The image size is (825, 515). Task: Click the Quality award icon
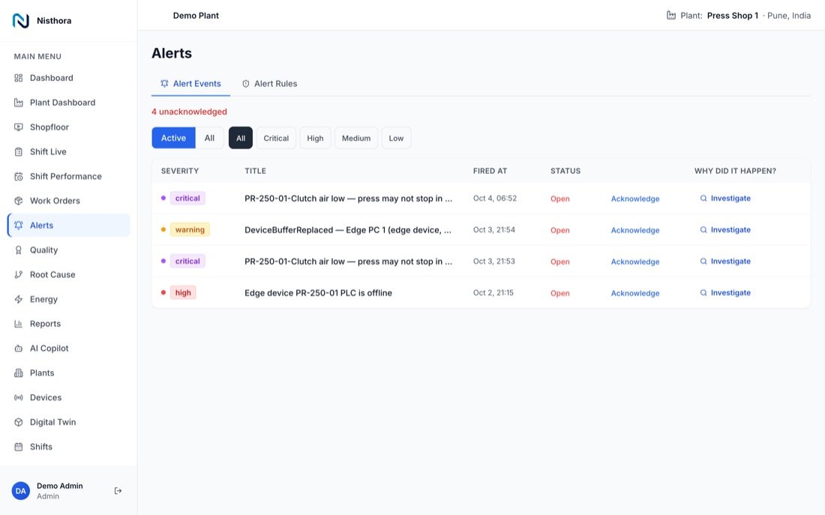point(19,250)
